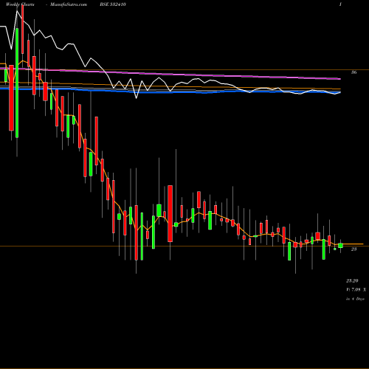
Task: Click the tallest green candle at far left
Action: 17,83
